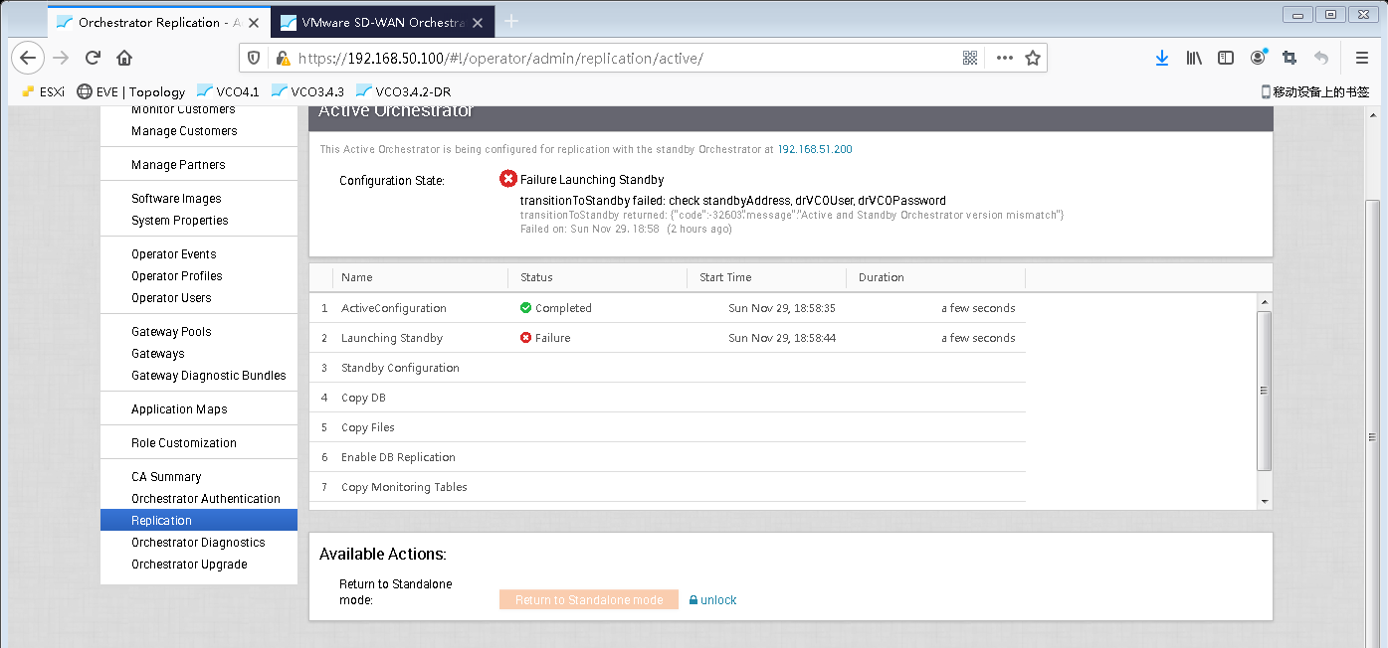Click the Return to Standalone mode button
Viewport: 1388px width, 648px height.
tap(589, 600)
